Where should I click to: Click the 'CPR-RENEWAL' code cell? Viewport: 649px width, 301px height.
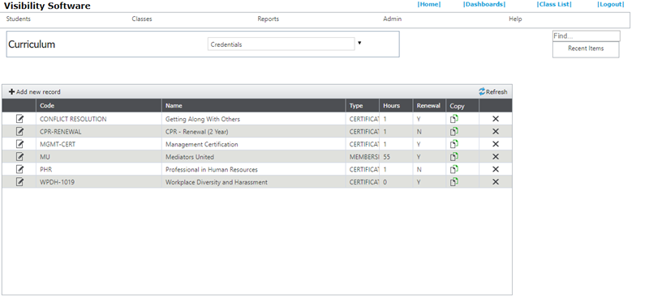pos(99,132)
